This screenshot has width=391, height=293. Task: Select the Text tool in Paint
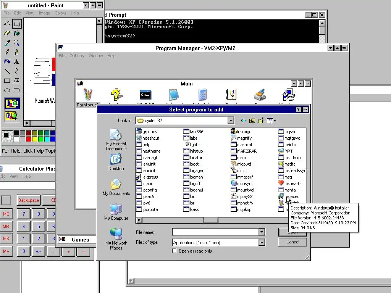[x=17, y=61]
